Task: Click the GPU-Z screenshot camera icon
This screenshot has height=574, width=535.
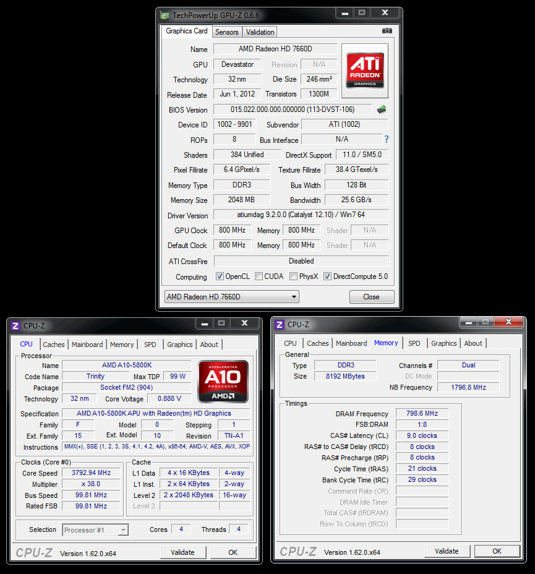Action: click(x=387, y=31)
